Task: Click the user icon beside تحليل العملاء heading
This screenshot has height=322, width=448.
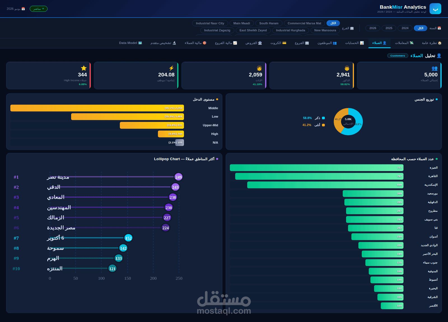Action: click(439, 56)
